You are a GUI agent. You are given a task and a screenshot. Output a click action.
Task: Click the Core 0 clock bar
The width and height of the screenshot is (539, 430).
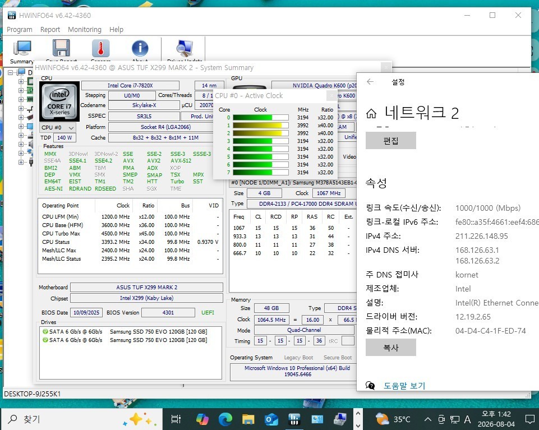point(261,118)
